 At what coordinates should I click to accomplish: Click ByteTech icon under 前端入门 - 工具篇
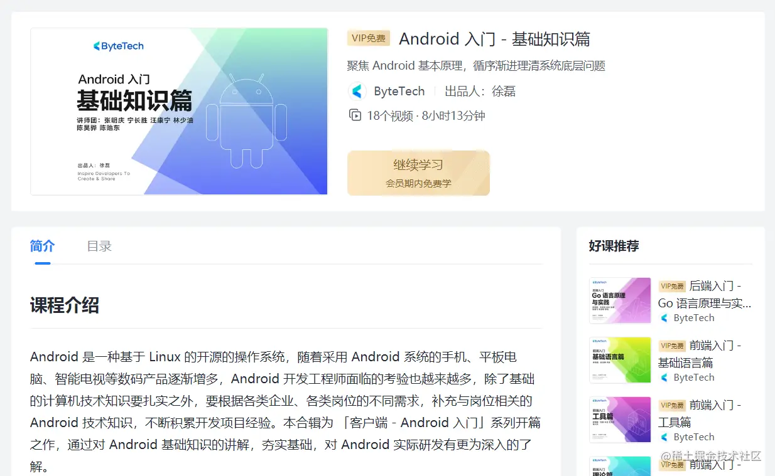click(664, 437)
